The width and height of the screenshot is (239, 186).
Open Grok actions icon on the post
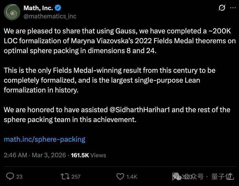pyautogui.click(x=222, y=8)
